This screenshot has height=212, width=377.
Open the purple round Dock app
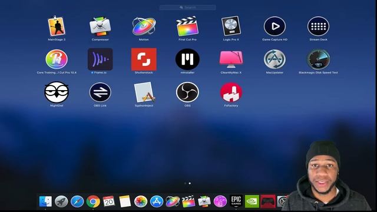220,201
